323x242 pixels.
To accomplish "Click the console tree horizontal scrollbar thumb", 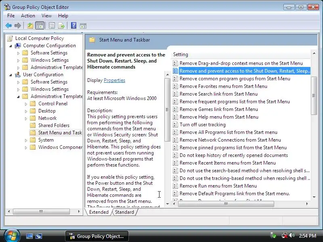I will click(x=41, y=211).
